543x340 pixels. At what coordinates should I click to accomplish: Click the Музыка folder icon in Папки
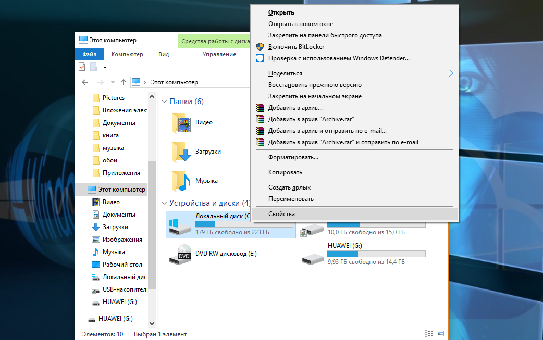[x=181, y=181]
